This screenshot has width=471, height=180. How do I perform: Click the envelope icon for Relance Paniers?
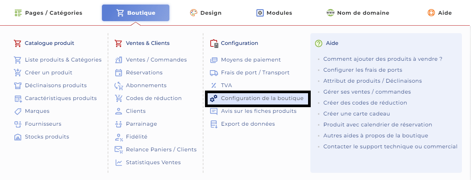[x=119, y=149]
